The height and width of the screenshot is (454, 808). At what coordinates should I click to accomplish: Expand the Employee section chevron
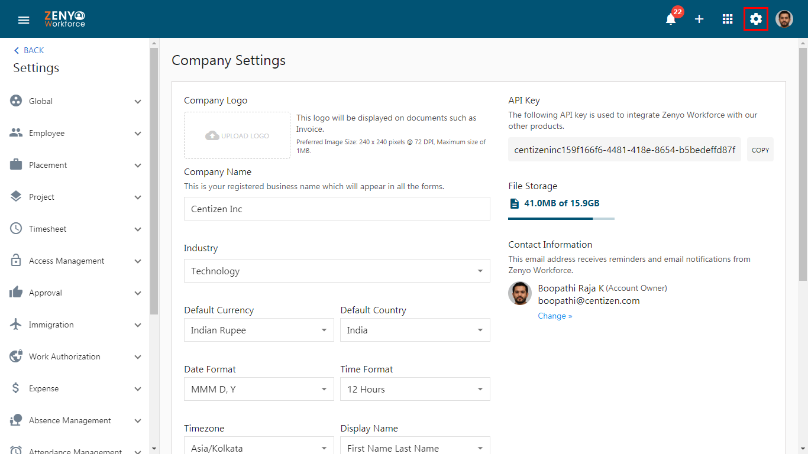(138, 134)
